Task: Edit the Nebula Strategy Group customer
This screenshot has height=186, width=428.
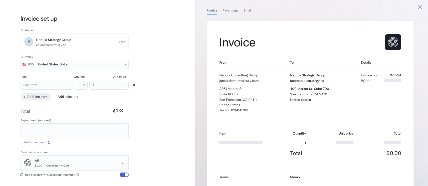Action: [x=122, y=42]
